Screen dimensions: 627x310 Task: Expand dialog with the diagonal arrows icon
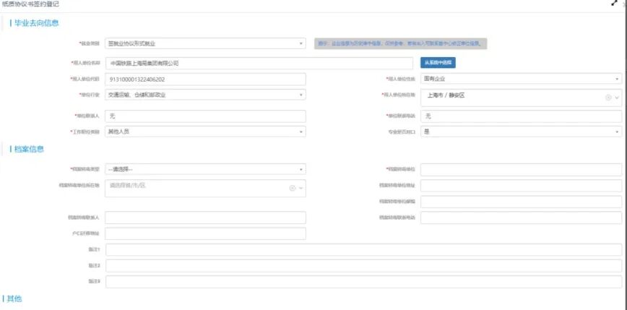click(x=615, y=3)
